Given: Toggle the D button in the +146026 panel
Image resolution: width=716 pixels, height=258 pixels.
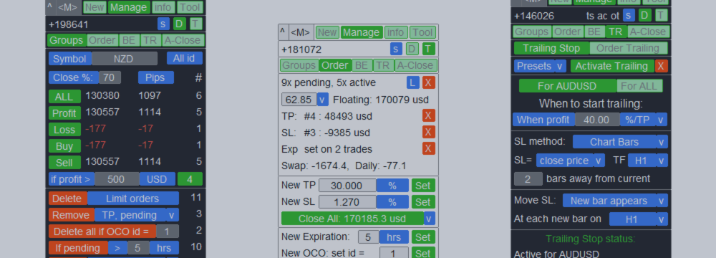Looking at the screenshot, I should point(645,16).
